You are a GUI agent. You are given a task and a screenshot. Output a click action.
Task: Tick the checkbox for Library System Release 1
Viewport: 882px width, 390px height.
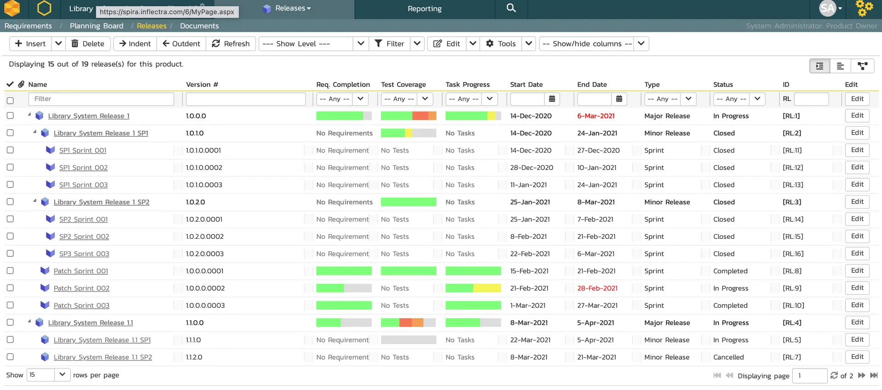[10, 116]
